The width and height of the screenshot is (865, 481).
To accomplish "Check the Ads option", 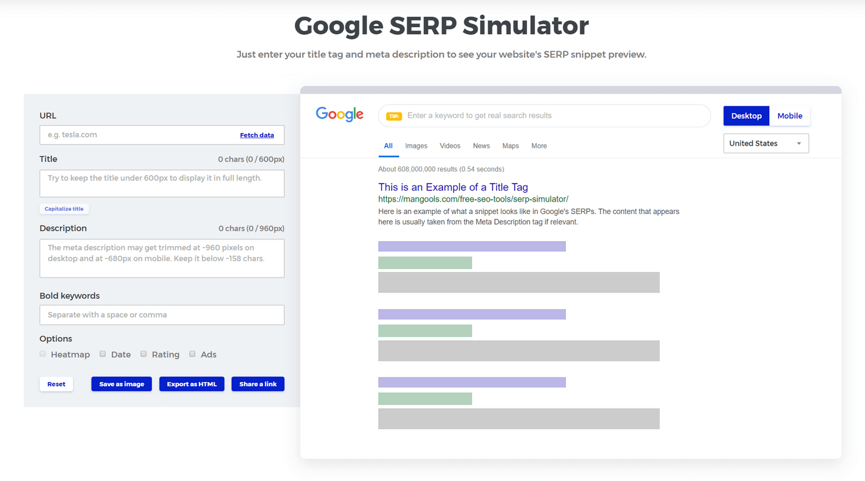I will 192,354.
